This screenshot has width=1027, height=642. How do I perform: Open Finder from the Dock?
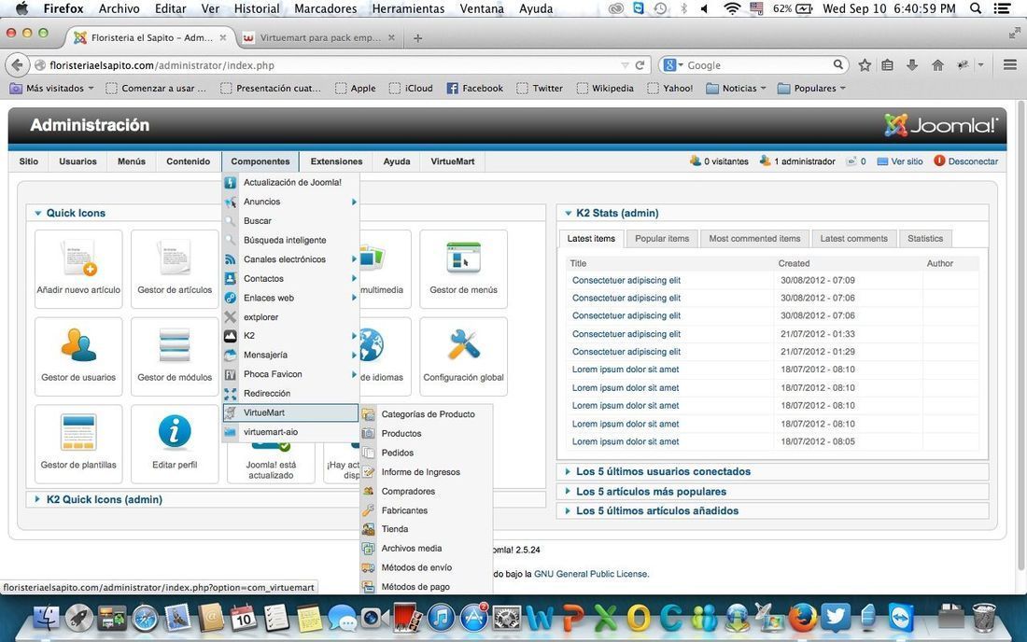46,618
